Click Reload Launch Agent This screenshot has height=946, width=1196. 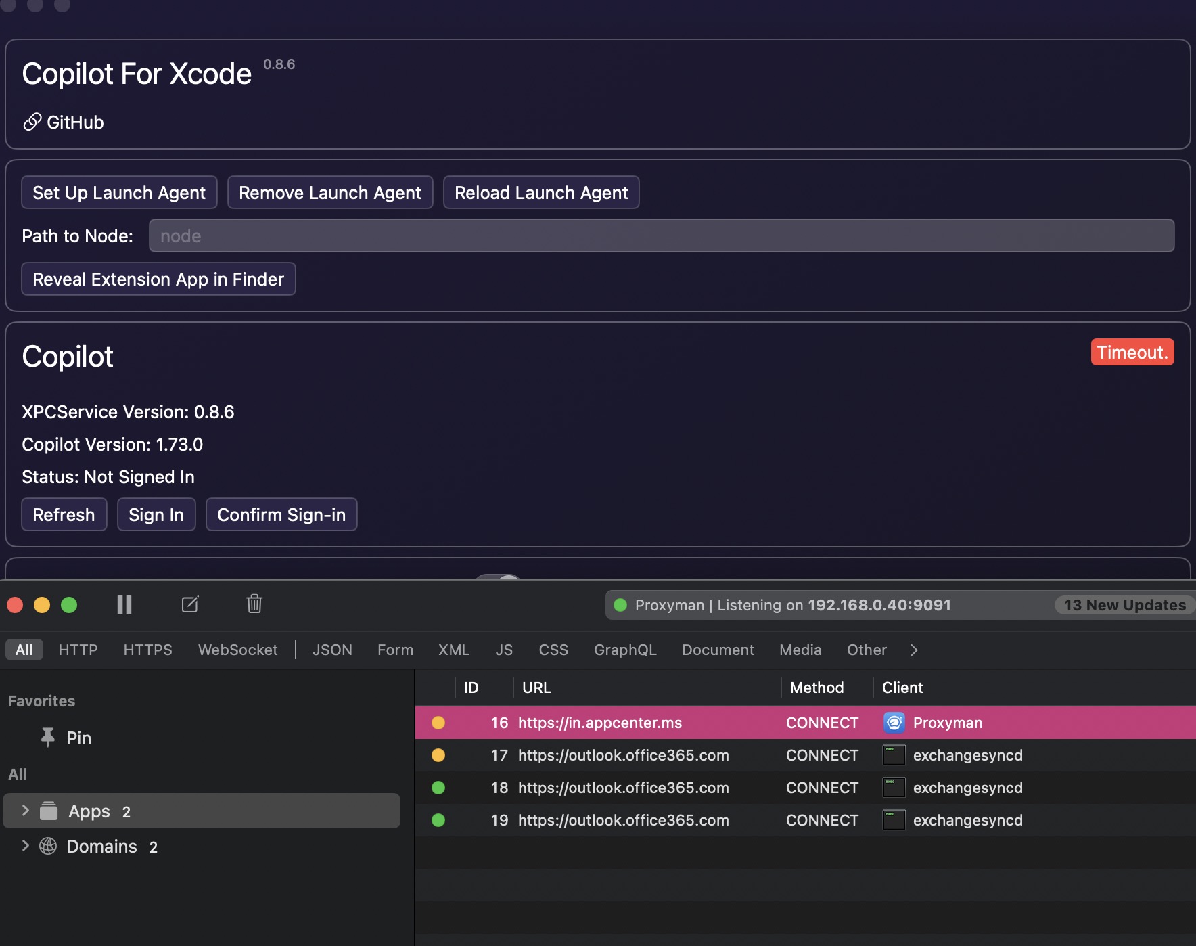point(541,192)
